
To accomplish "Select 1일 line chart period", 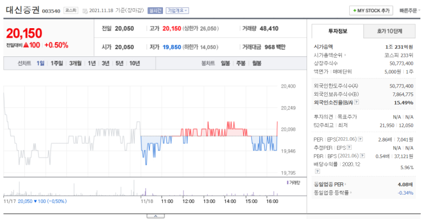I will tap(40, 63).
